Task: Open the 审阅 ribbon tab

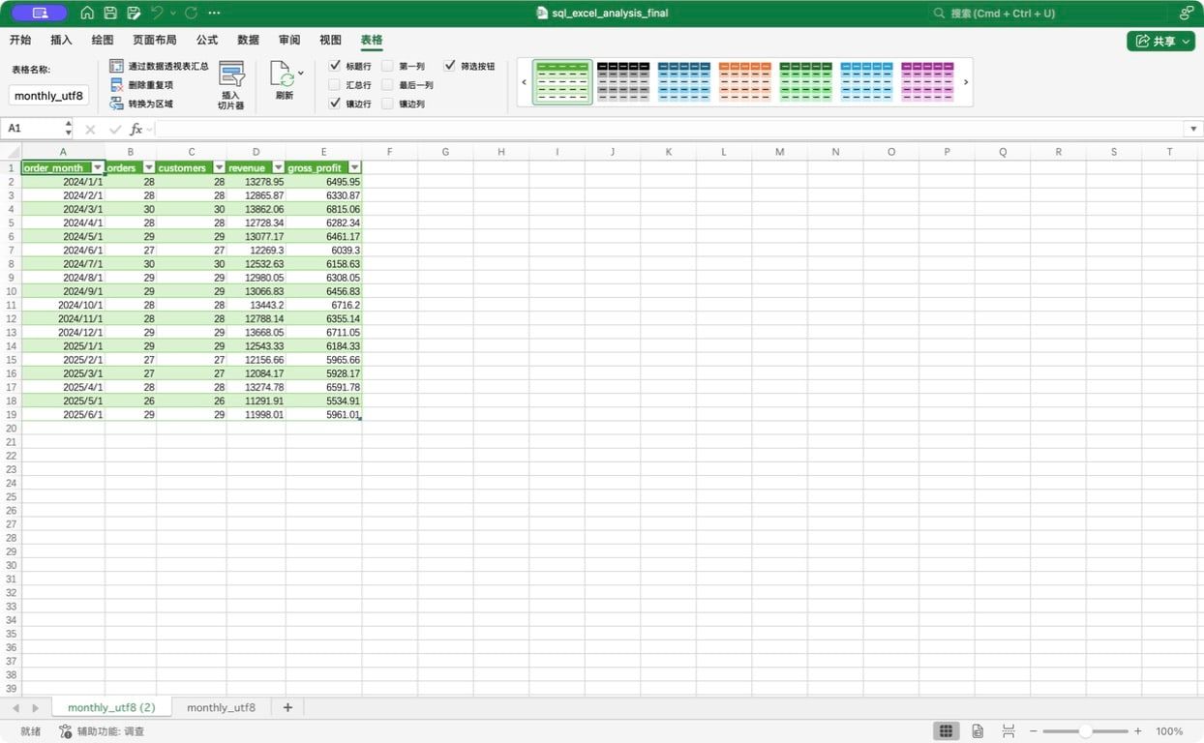Action: [288, 40]
